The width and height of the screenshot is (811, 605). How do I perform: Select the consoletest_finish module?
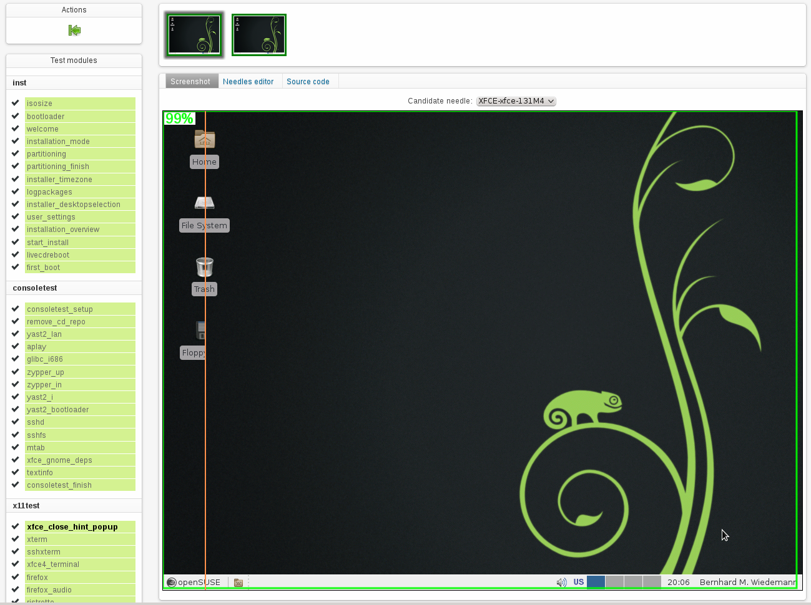point(80,485)
